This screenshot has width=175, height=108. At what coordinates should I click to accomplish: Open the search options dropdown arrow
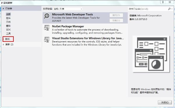172,9
